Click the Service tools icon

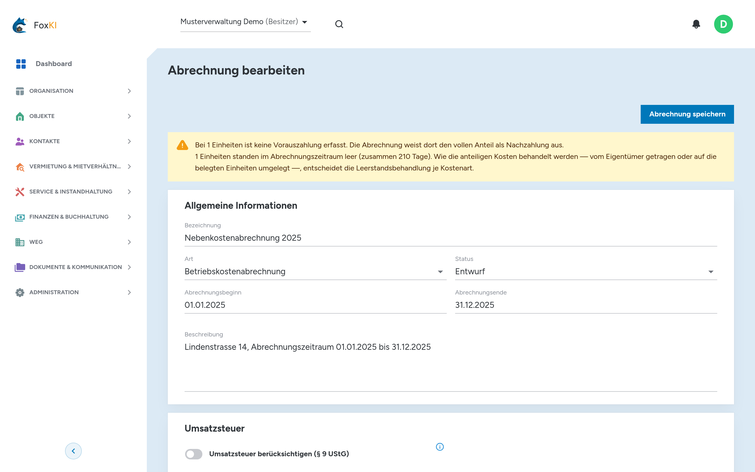[20, 192]
